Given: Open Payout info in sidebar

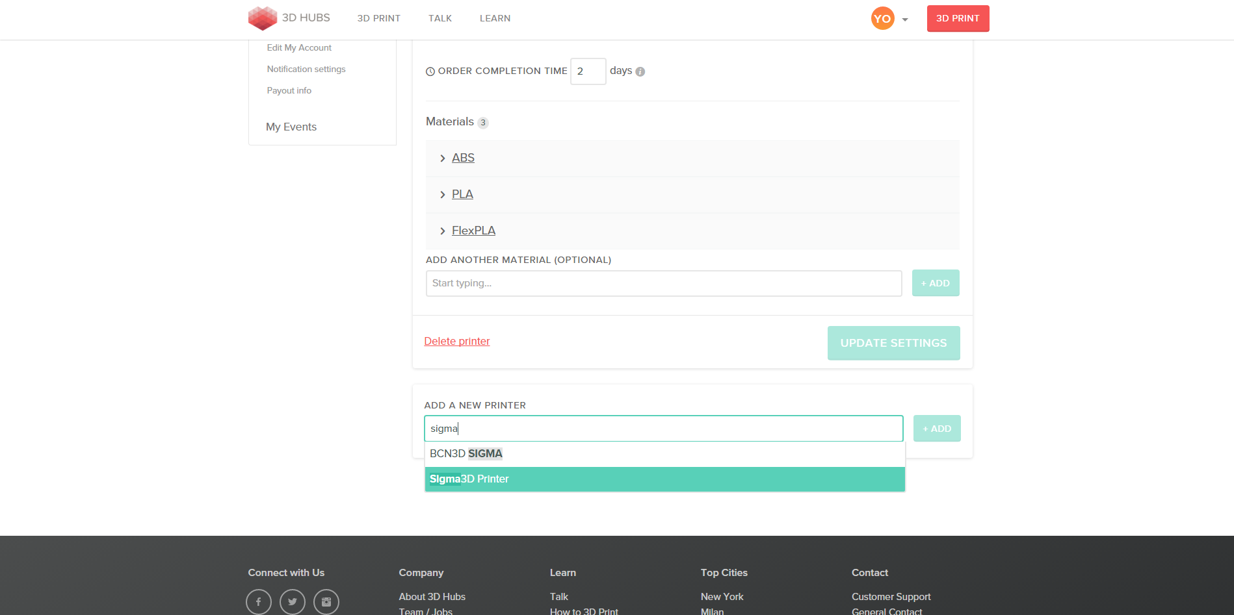Looking at the screenshot, I should point(289,90).
